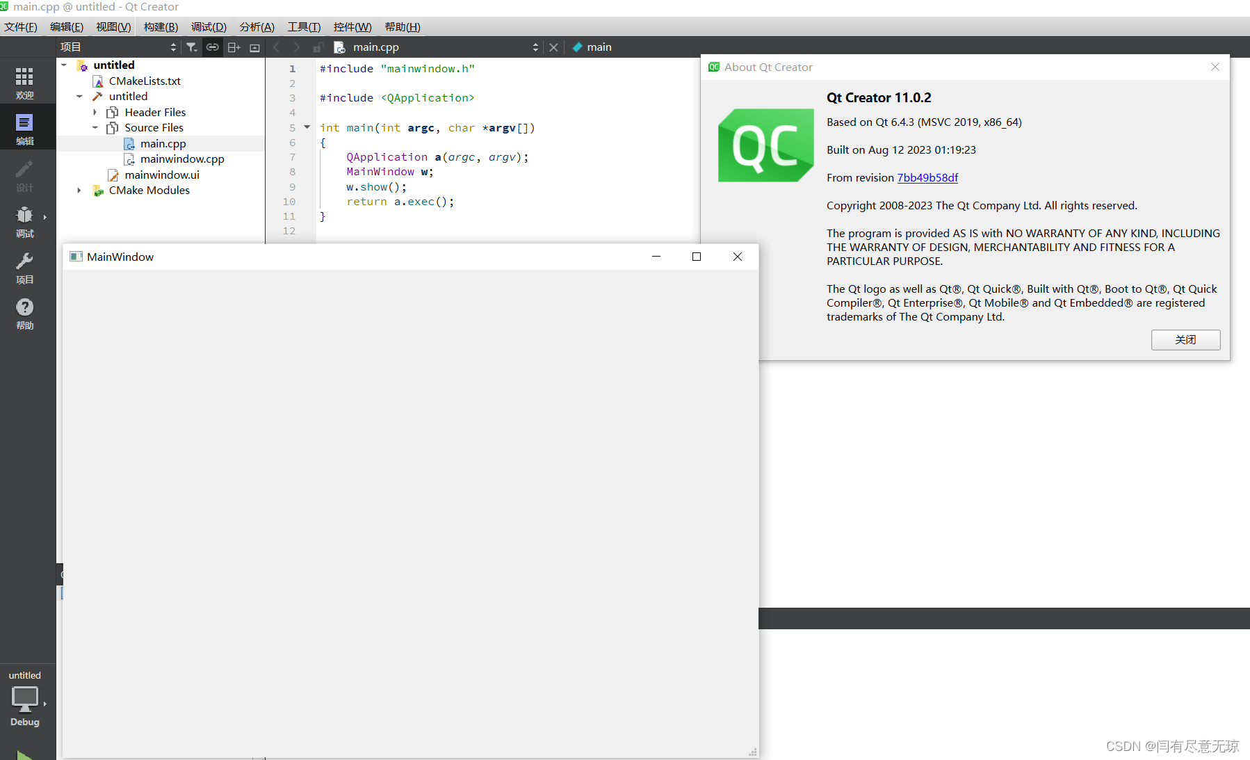Click the main.cpp file icon in editor toolbar
This screenshot has height=760, width=1250.
click(x=339, y=47)
